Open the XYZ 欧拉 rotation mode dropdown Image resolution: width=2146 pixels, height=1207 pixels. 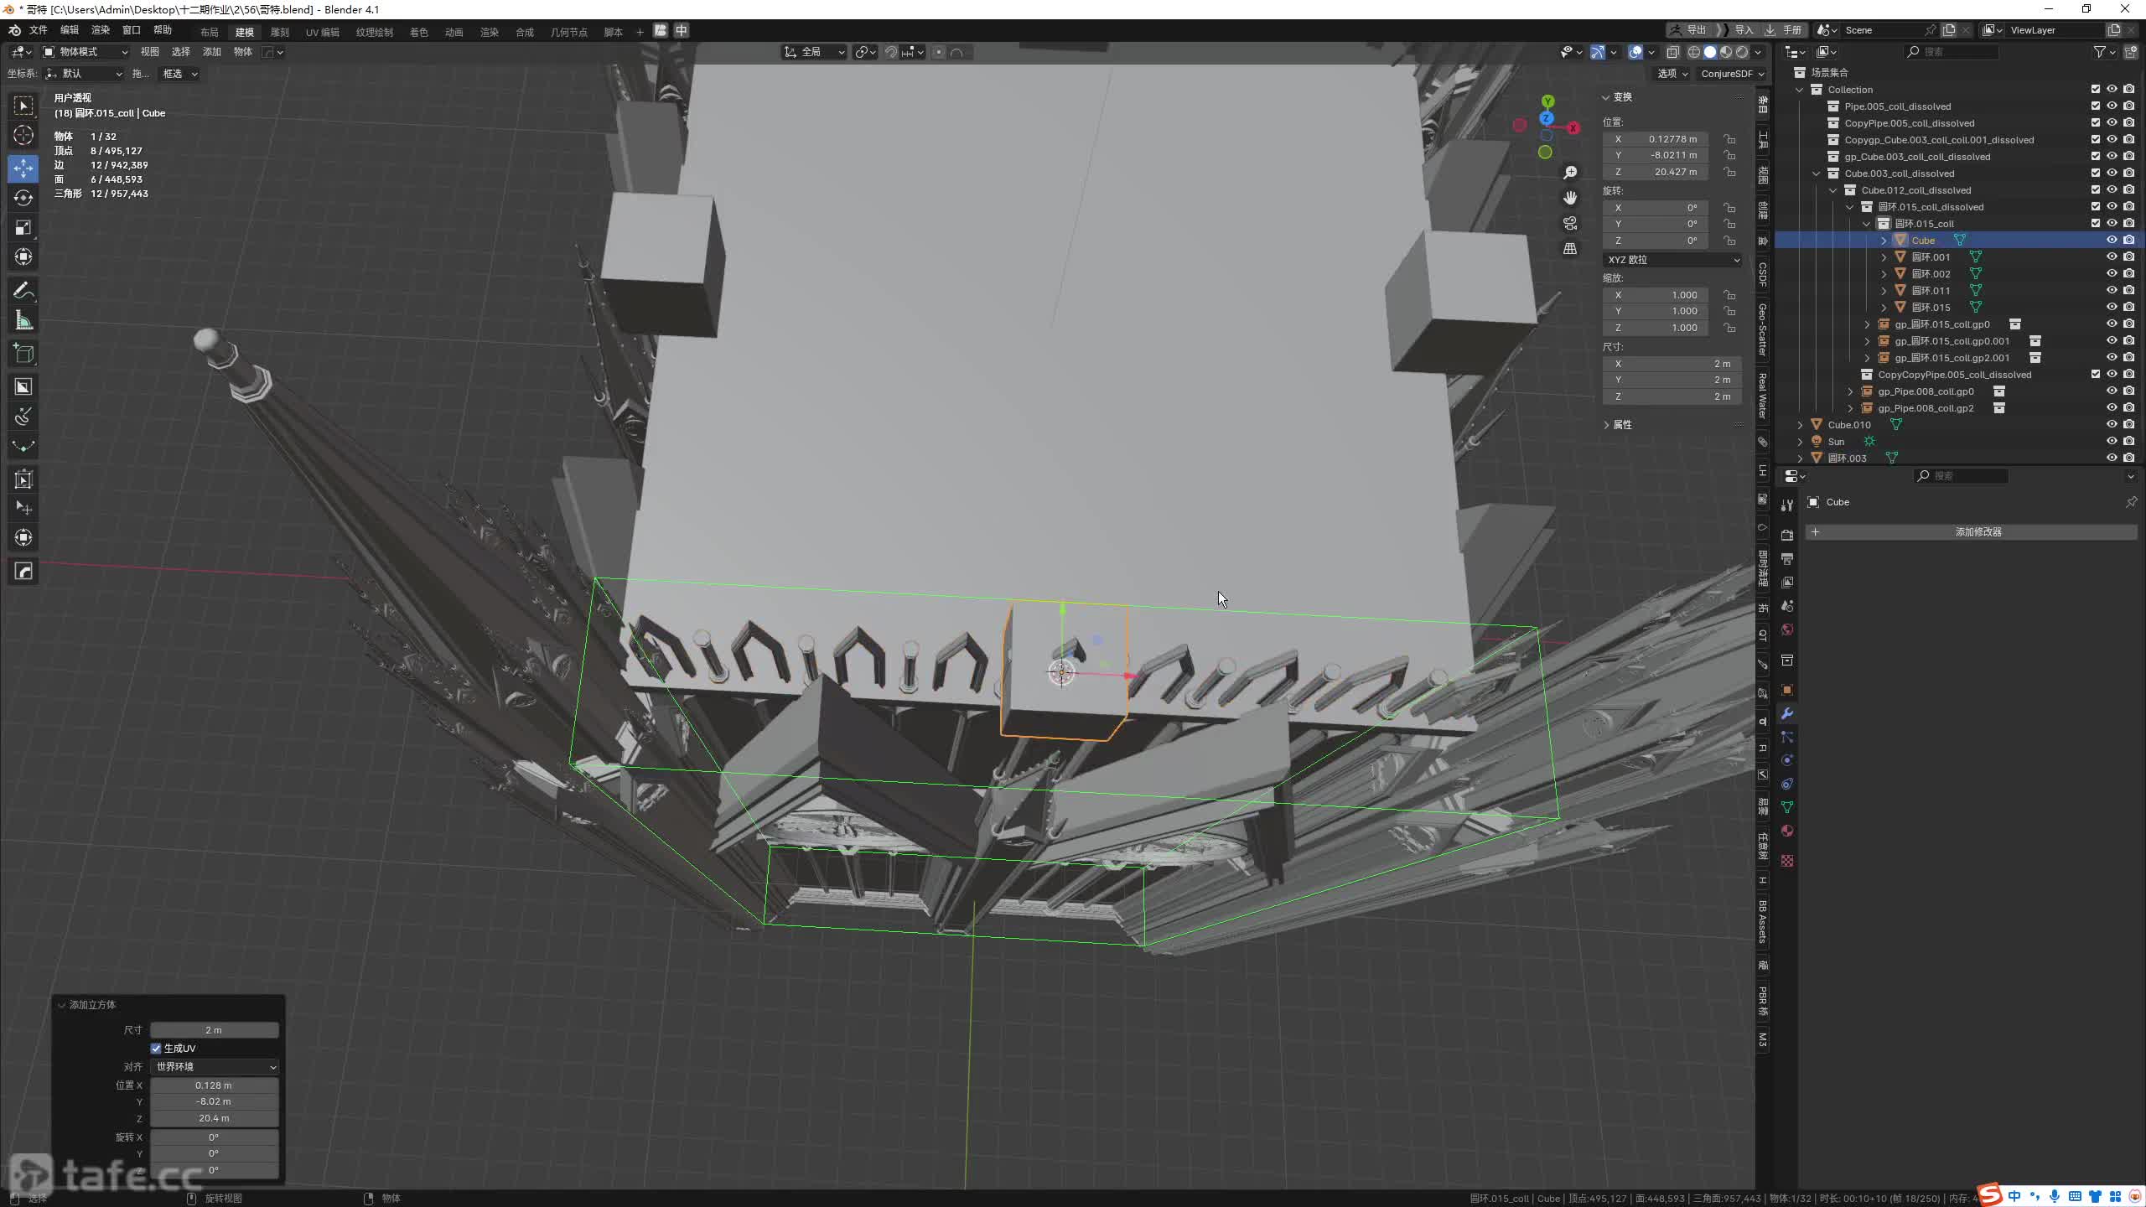click(1672, 260)
